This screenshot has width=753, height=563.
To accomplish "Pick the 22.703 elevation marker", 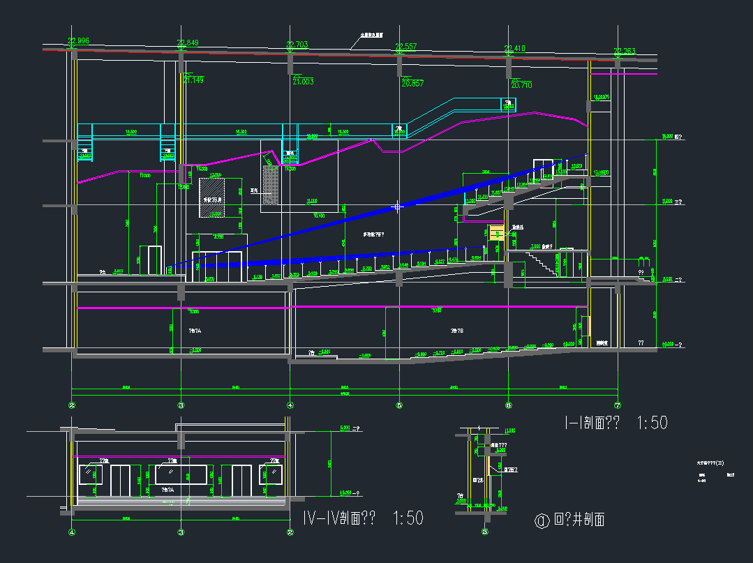I will point(297,45).
